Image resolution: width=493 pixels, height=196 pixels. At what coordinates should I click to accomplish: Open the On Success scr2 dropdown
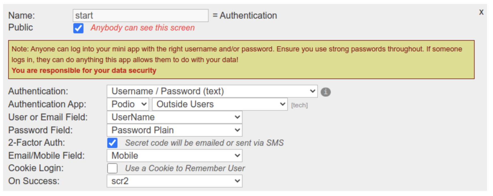[x=174, y=181]
